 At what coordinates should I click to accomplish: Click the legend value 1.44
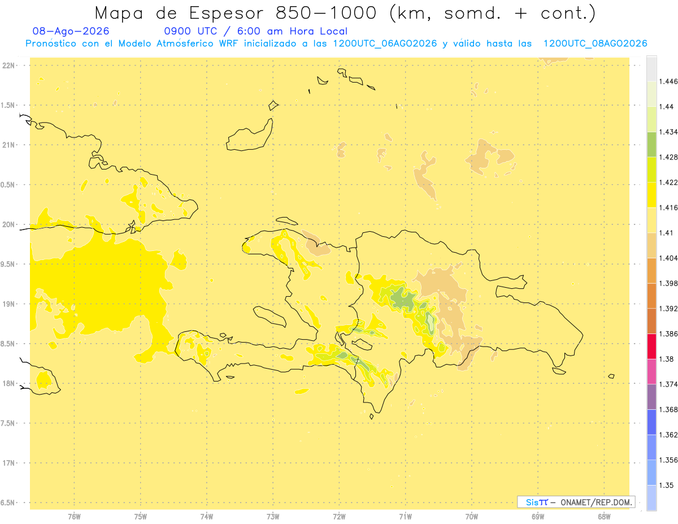[667, 107]
